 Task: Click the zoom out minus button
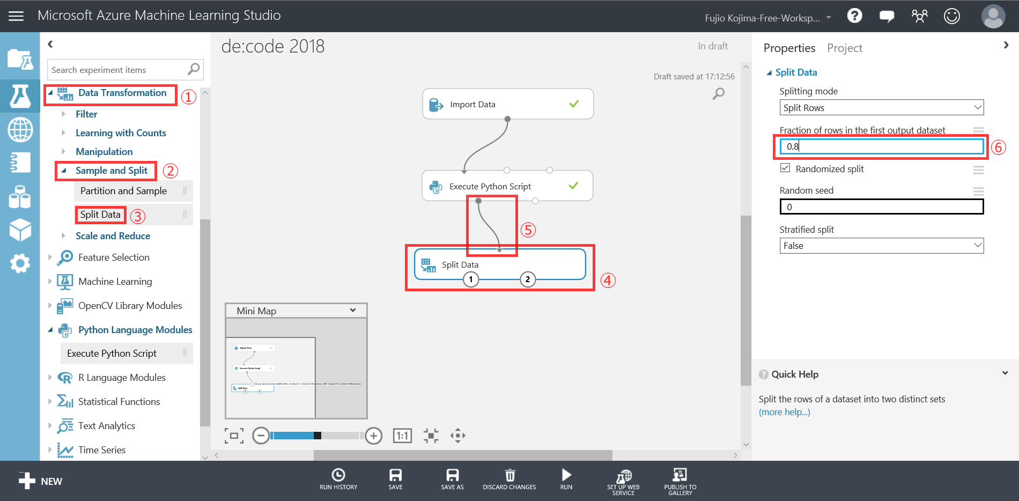coord(261,436)
